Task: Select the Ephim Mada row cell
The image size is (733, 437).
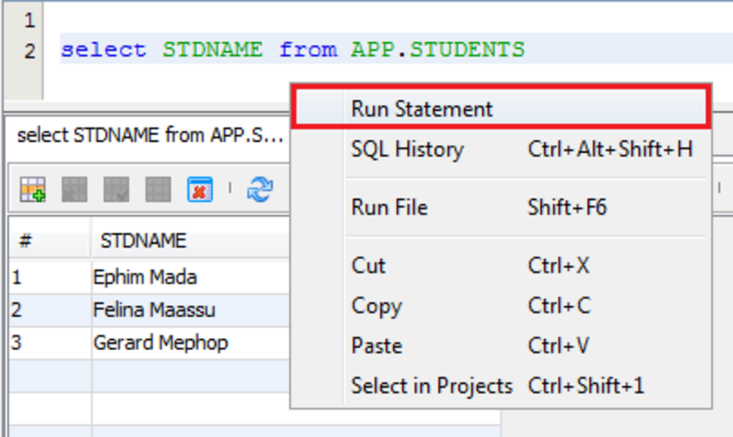Action: point(145,277)
